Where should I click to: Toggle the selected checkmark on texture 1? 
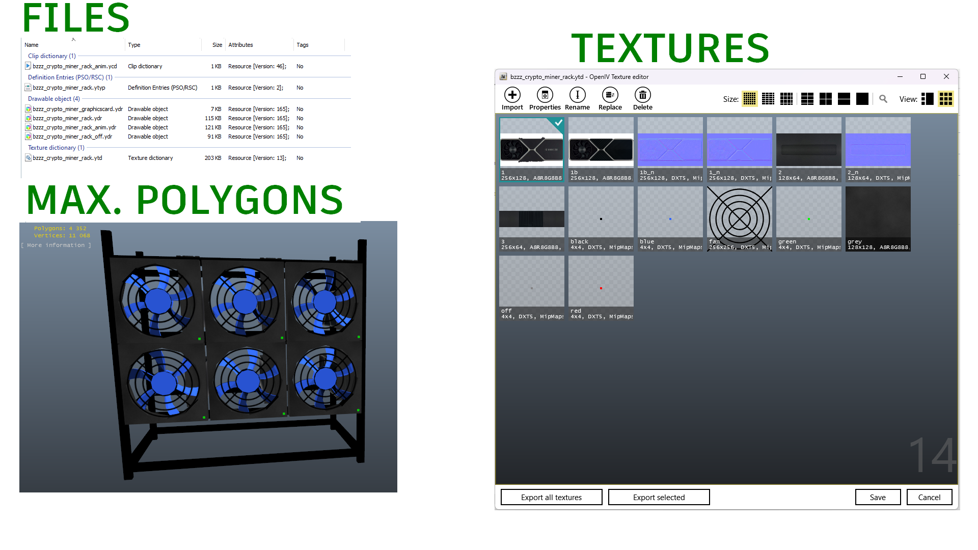point(558,123)
